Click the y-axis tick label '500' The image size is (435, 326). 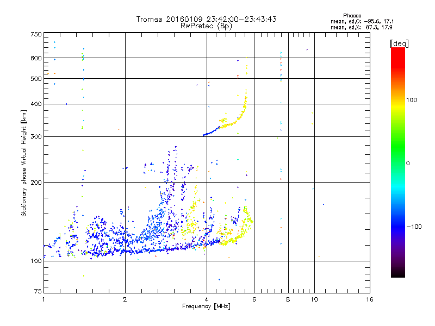coord(36,79)
